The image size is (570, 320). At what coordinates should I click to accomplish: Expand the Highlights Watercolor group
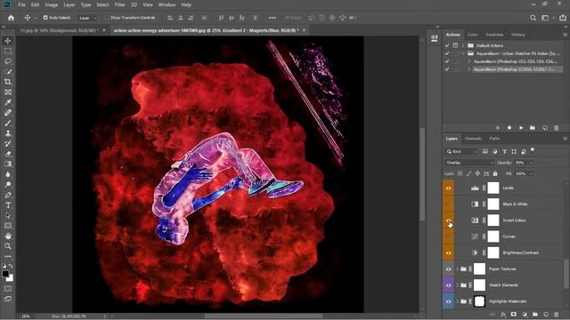tap(457, 301)
